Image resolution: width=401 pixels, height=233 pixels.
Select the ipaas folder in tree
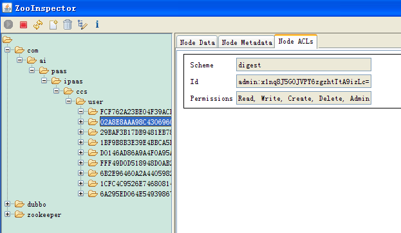point(73,82)
